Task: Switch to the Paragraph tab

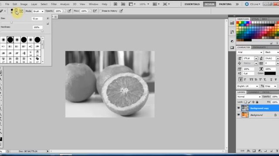Action: [x=259, y=47]
